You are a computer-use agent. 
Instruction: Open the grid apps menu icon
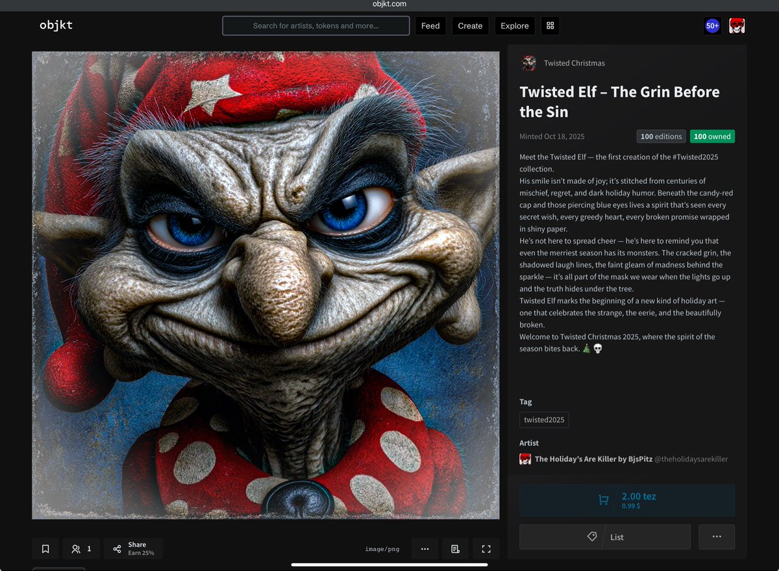[550, 26]
